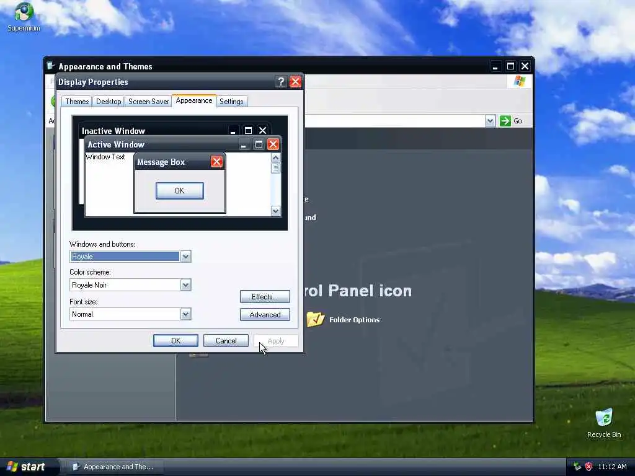
Task: Open the Advanced appearance settings
Action: (x=265, y=314)
